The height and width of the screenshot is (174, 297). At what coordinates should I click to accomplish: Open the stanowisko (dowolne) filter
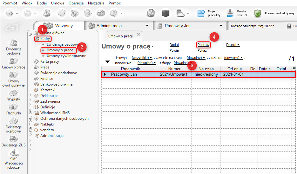(x=147, y=63)
